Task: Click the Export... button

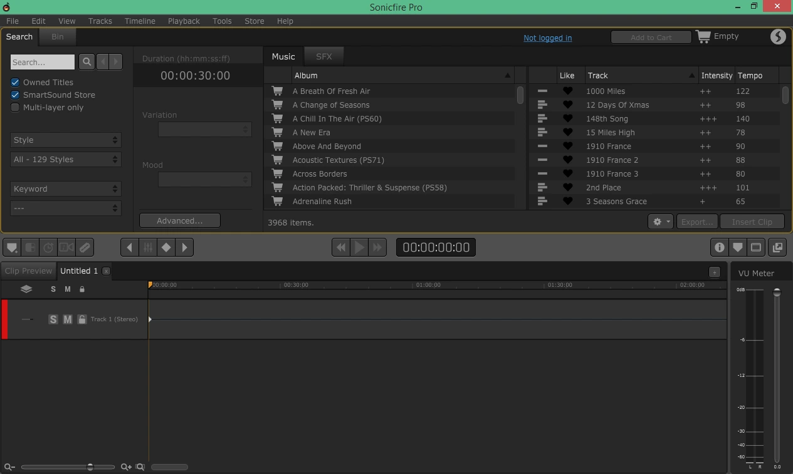Action: [697, 222]
